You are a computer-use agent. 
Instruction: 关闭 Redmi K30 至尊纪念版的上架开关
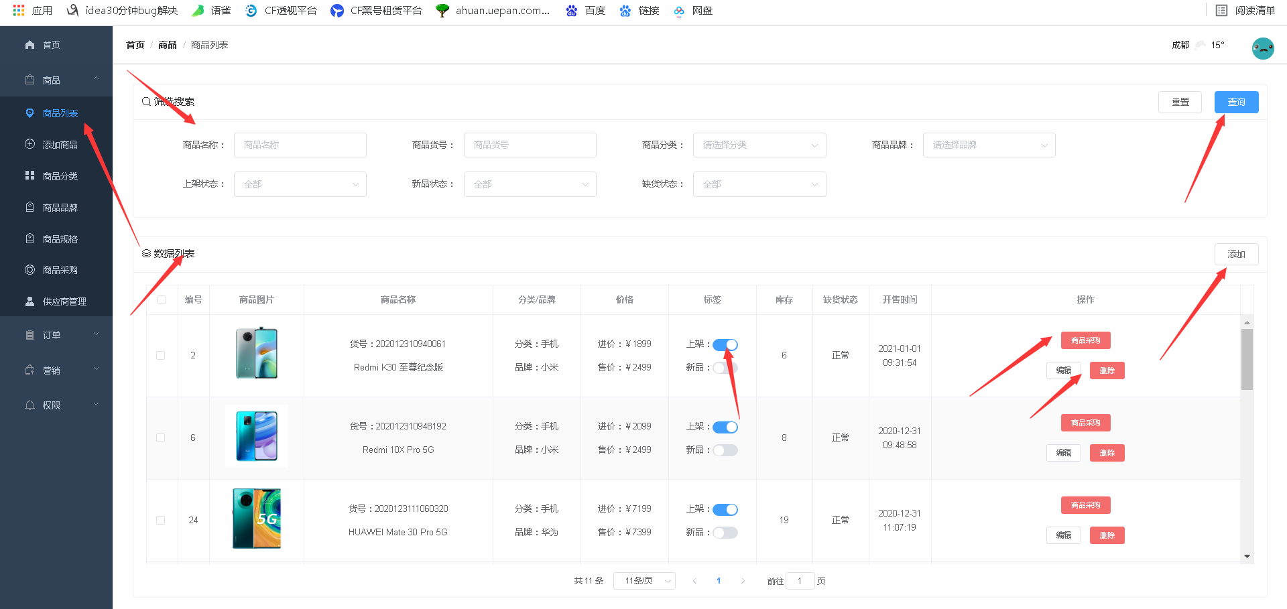click(x=725, y=344)
